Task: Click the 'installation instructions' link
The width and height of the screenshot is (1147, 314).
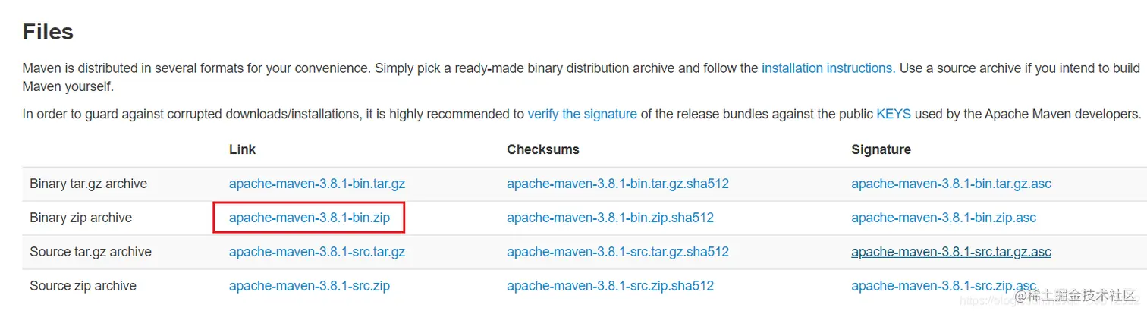Action: [x=826, y=68]
